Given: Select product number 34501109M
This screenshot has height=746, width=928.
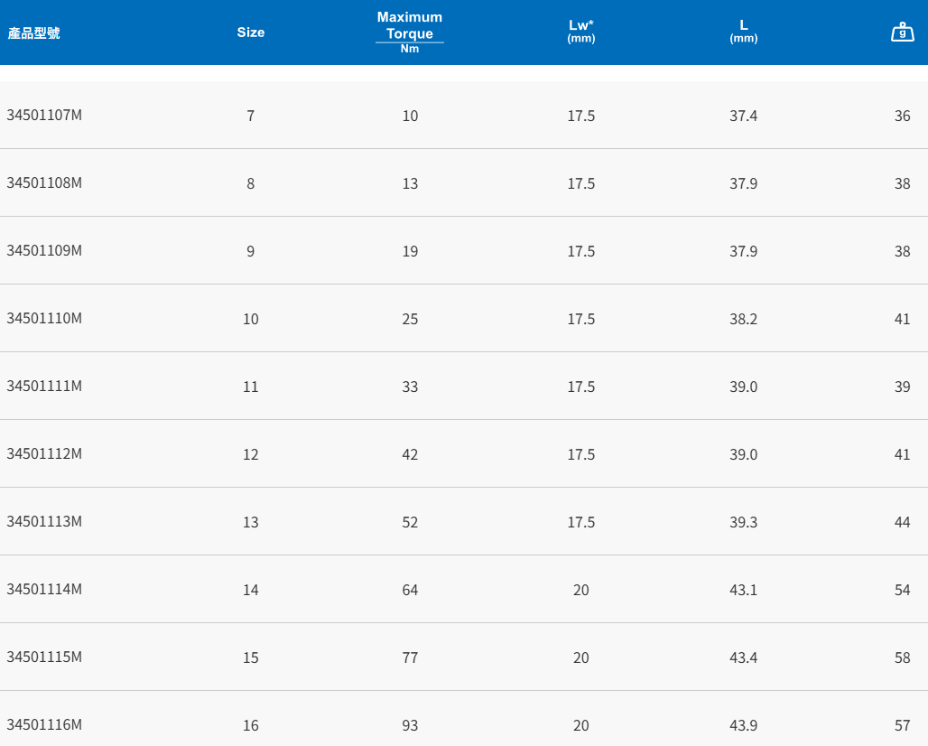Looking at the screenshot, I should (44, 251).
